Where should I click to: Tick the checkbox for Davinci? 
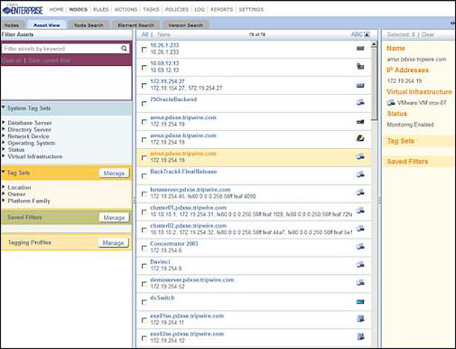tap(144, 266)
